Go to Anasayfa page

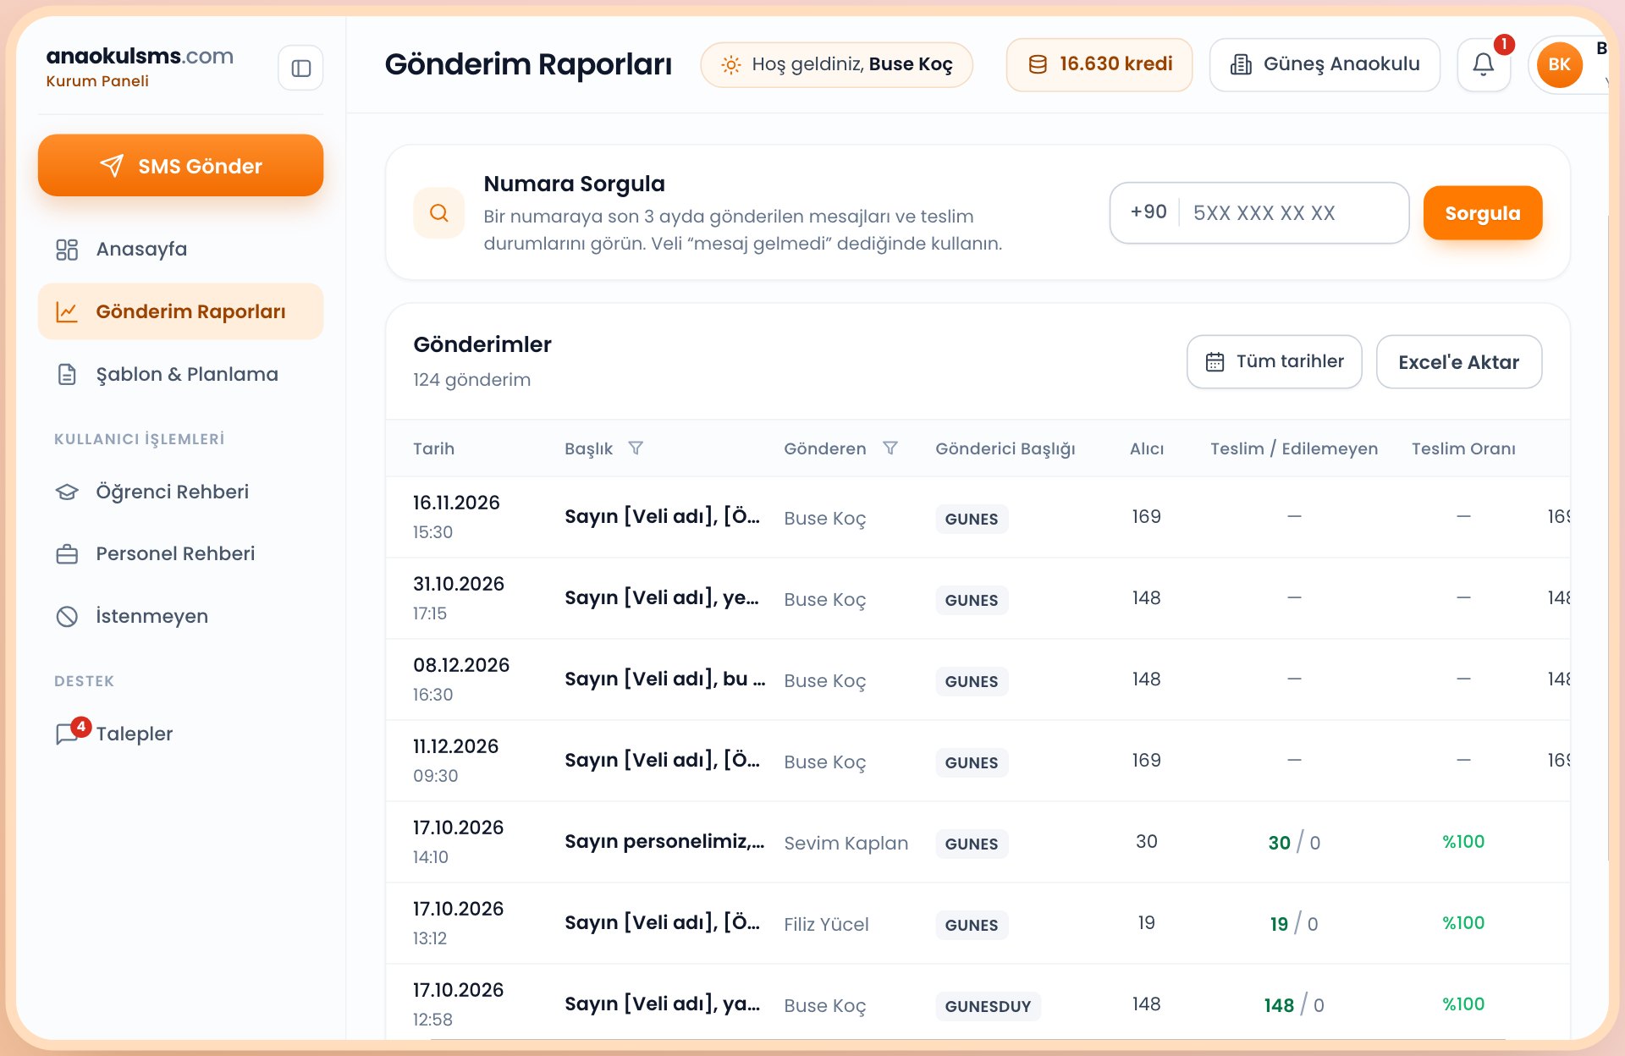click(x=180, y=249)
